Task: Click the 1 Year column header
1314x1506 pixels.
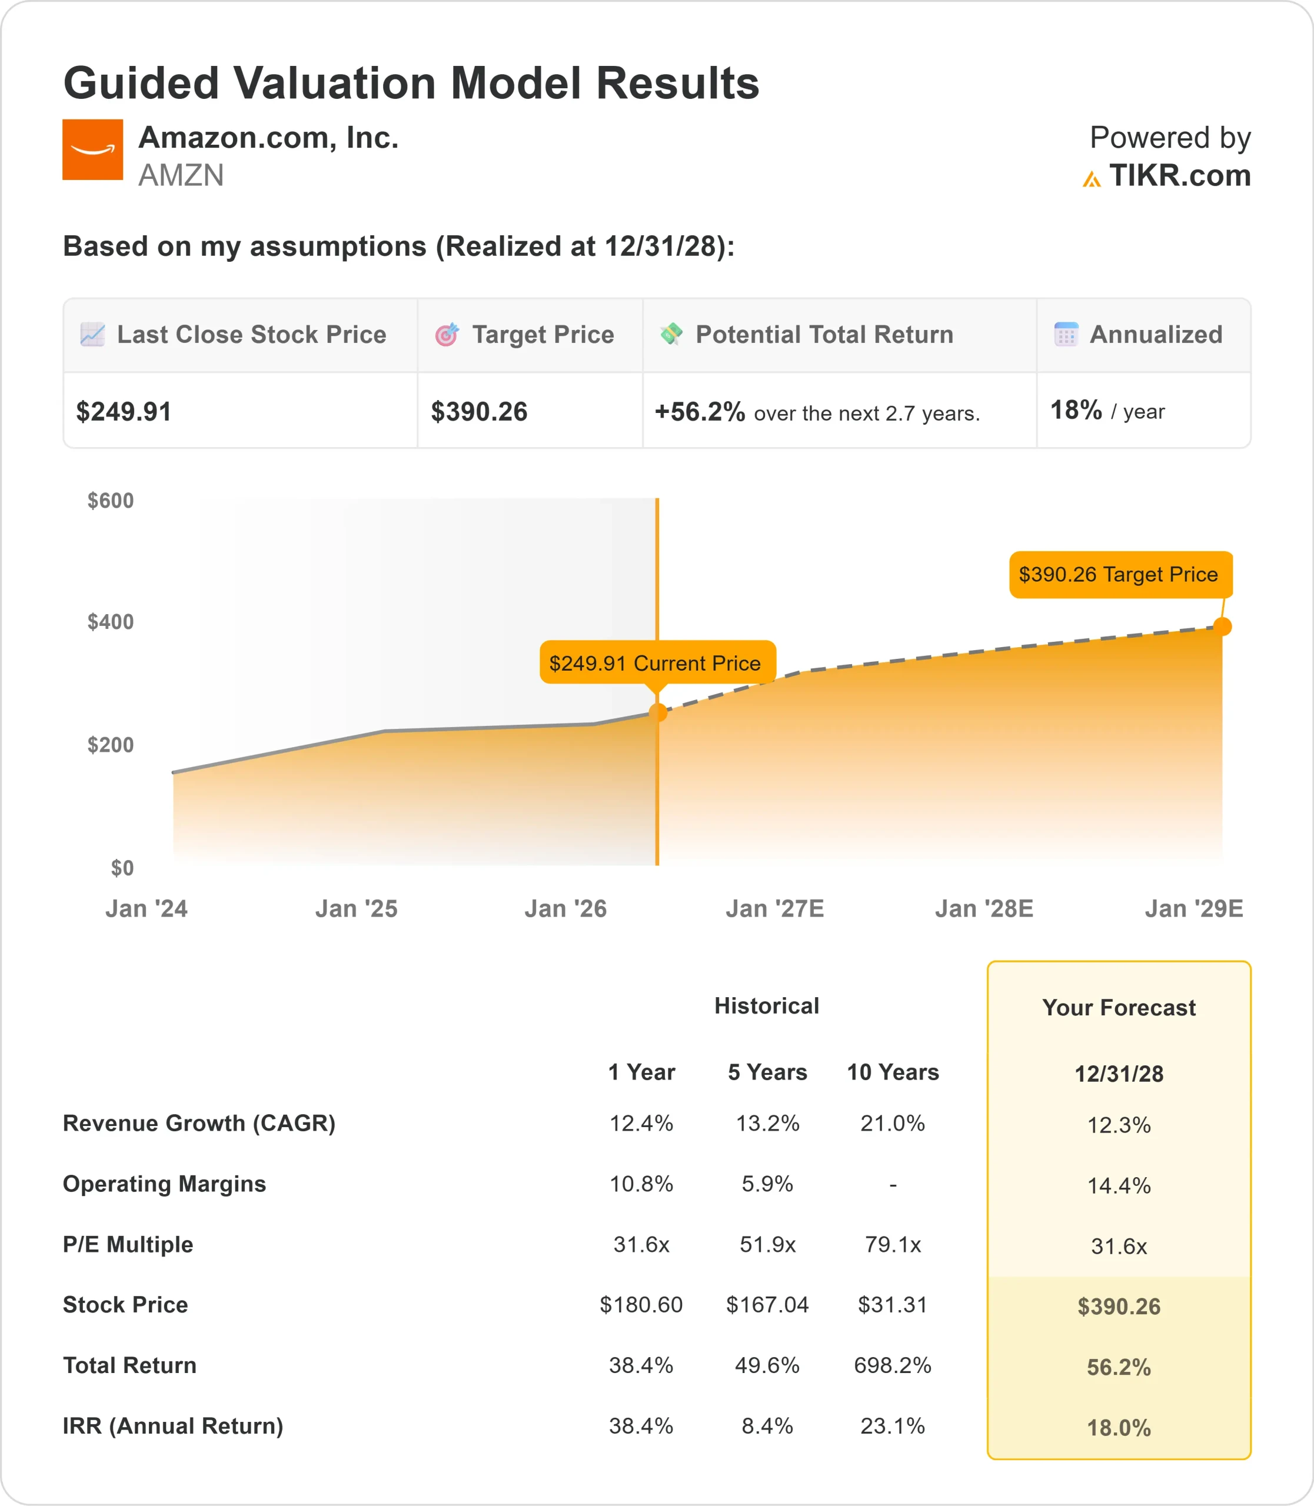Action: coord(641,1072)
